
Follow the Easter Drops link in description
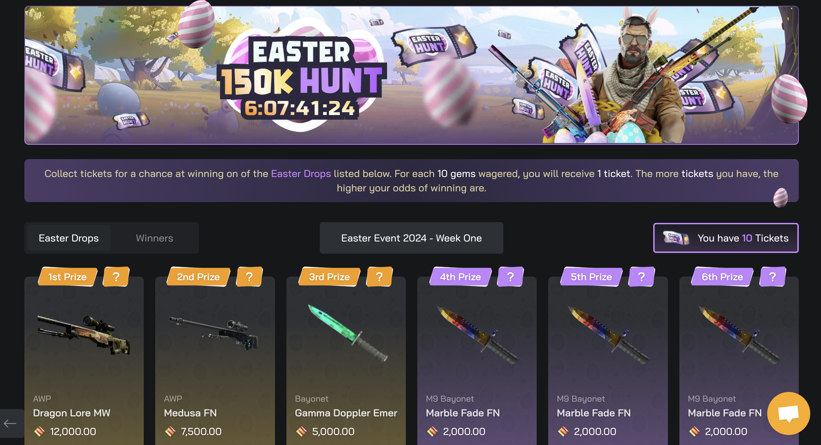point(301,174)
